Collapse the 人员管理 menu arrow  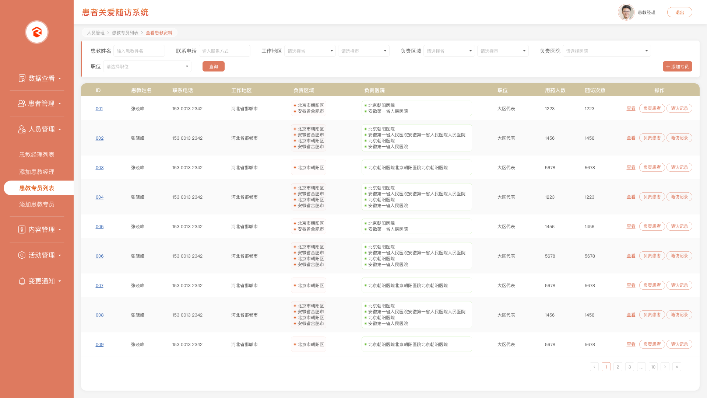point(60,129)
